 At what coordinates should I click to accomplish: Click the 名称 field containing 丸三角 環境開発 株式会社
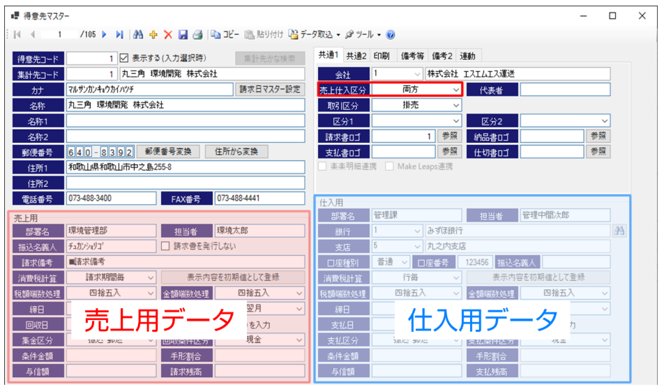[186, 105]
